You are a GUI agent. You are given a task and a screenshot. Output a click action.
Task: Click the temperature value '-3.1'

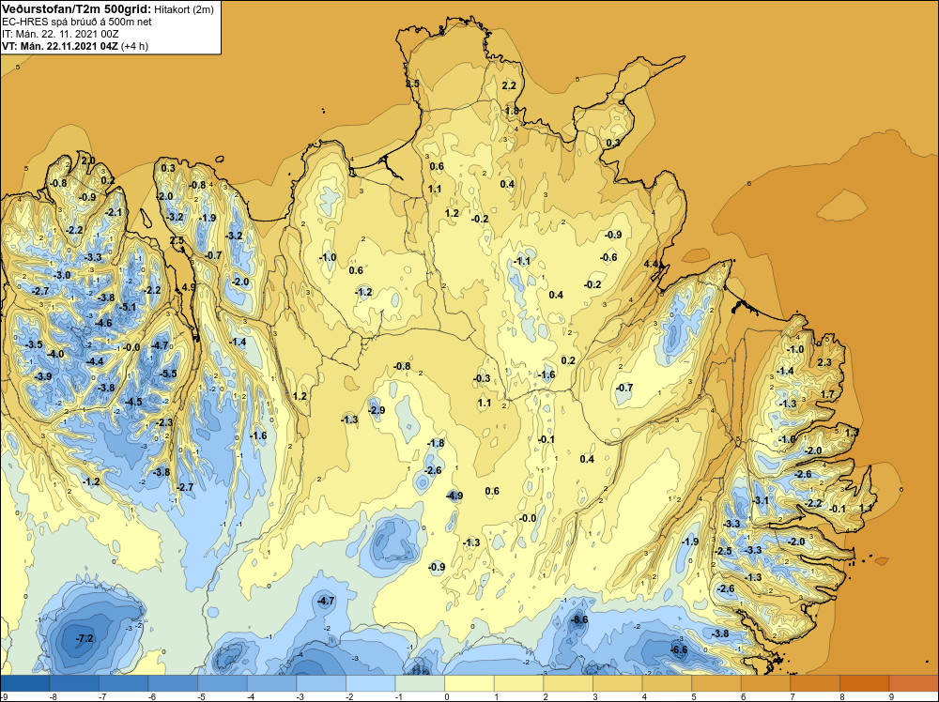click(761, 500)
